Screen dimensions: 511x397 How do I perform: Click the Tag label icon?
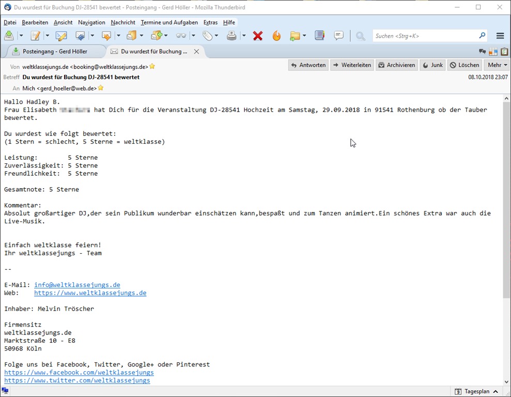point(207,36)
